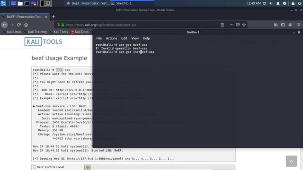This screenshot has width=303, height=170.
Task: Open the display tray icon
Action: click(x=264, y=3)
